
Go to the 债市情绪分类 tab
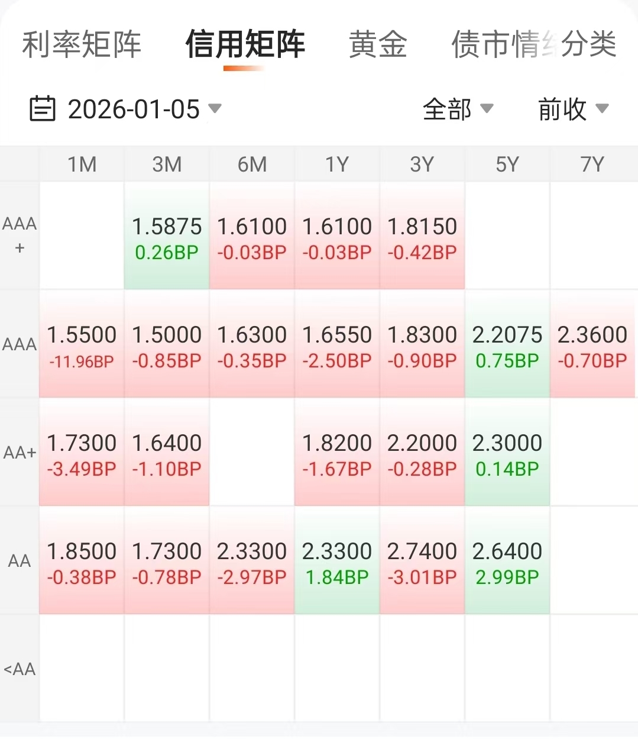coord(533,45)
